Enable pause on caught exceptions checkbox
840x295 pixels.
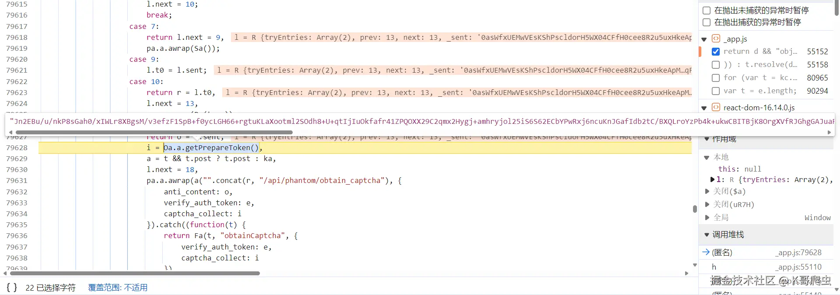point(707,22)
